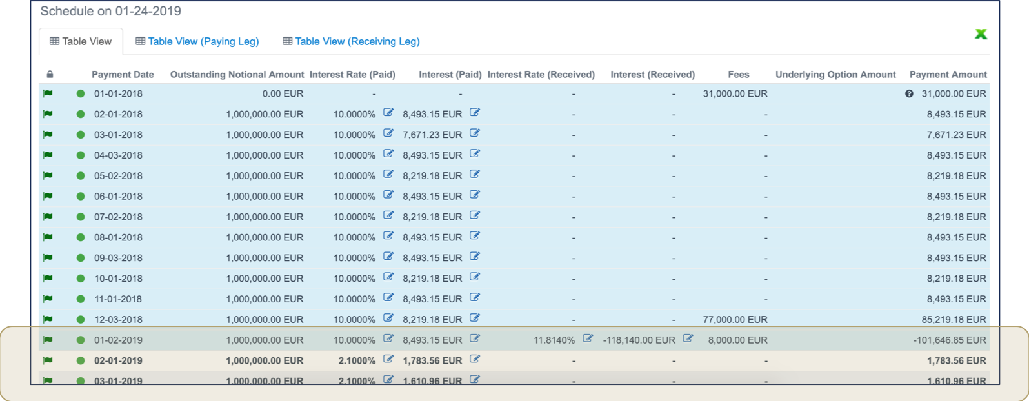The image size is (1029, 401).
Task: Edit interest rate paid for 10-01-2018 row
Action: (388, 277)
